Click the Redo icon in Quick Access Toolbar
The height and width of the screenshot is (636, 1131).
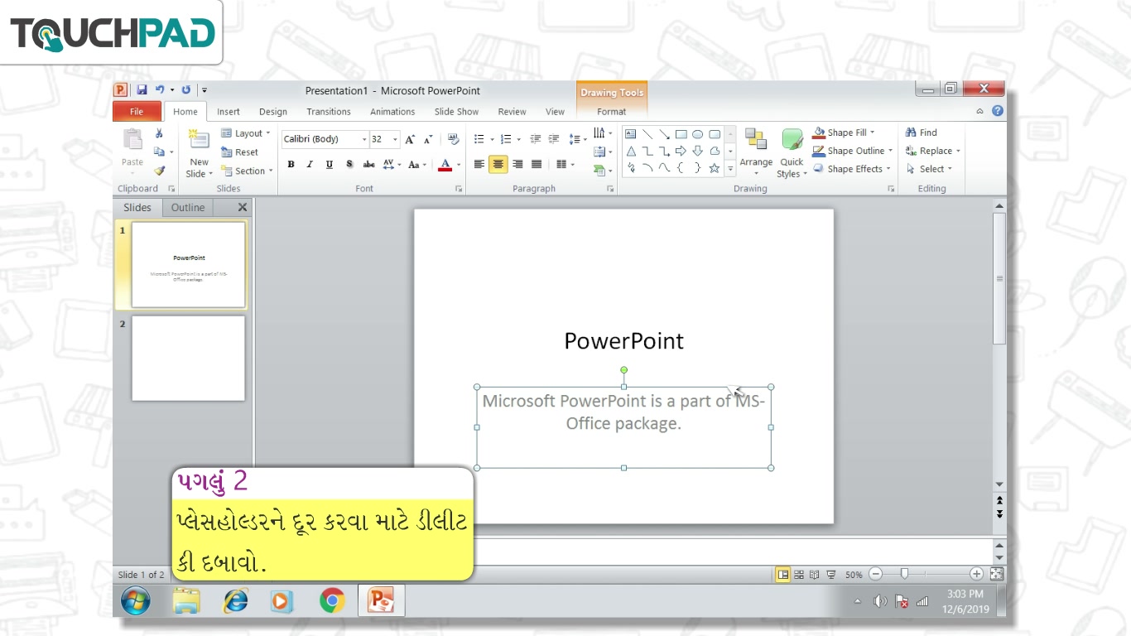tap(186, 90)
